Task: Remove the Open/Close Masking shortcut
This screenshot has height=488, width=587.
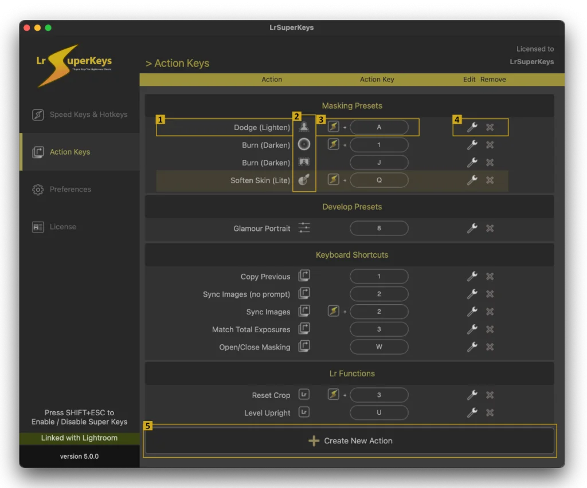Action: pyautogui.click(x=490, y=347)
